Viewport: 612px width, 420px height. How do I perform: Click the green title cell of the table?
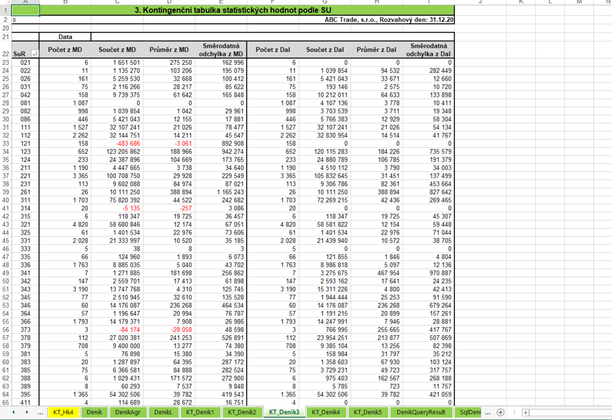(x=248, y=10)
